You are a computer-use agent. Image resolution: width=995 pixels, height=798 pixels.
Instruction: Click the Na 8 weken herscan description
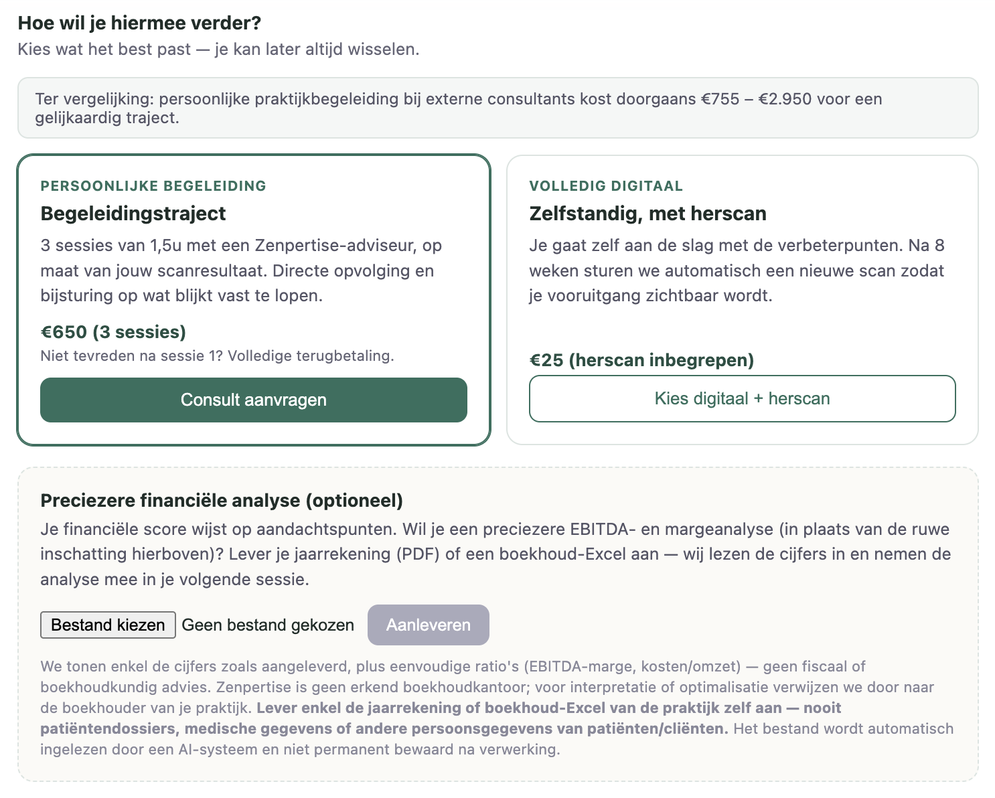point(737,270)
